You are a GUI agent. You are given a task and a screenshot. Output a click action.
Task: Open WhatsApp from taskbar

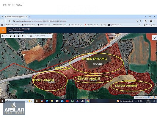click(72, 101)
